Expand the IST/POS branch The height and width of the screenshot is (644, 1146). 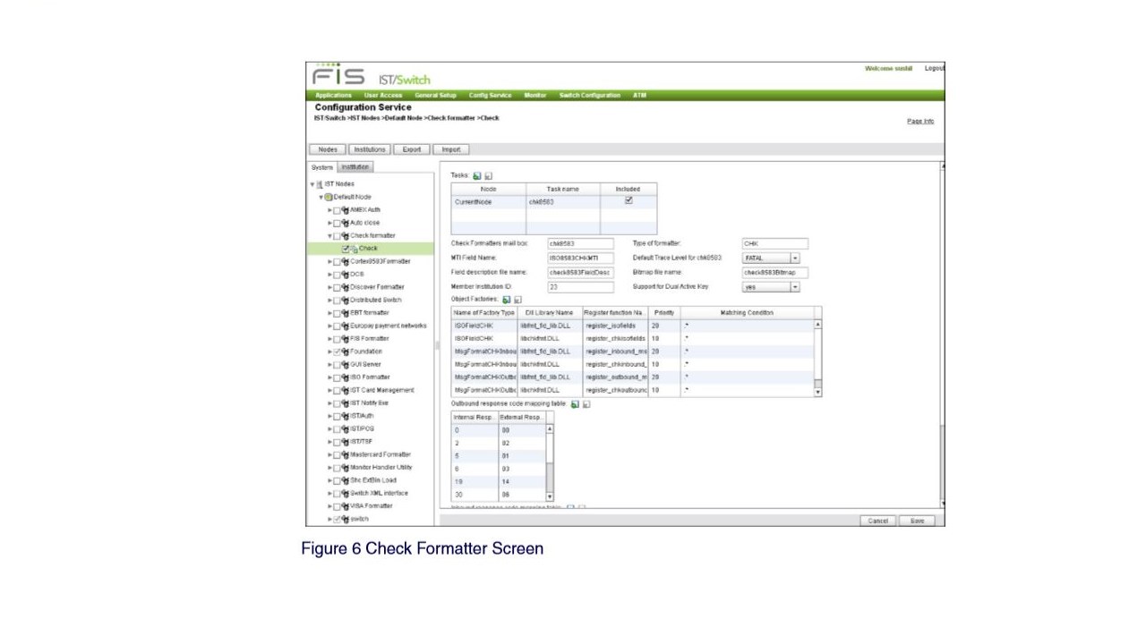[329, 428]
